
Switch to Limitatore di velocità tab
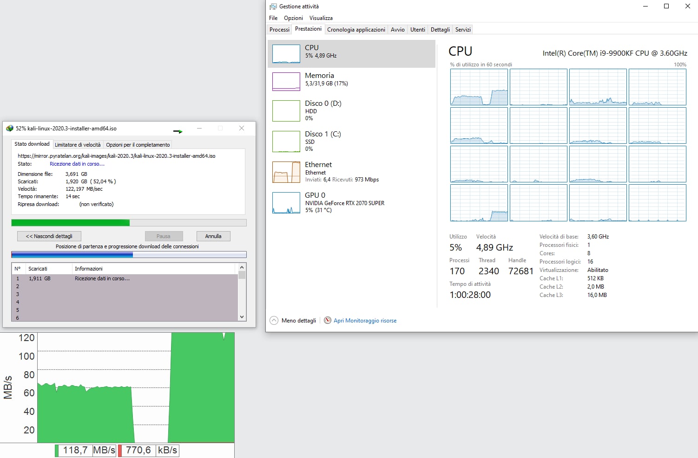coord(78,145)
